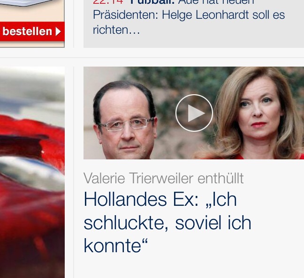304x278 pixels.
Task: Click "schluckte, soviel ich" headline line
Action: pyautogui.click(x=167, y=223)
